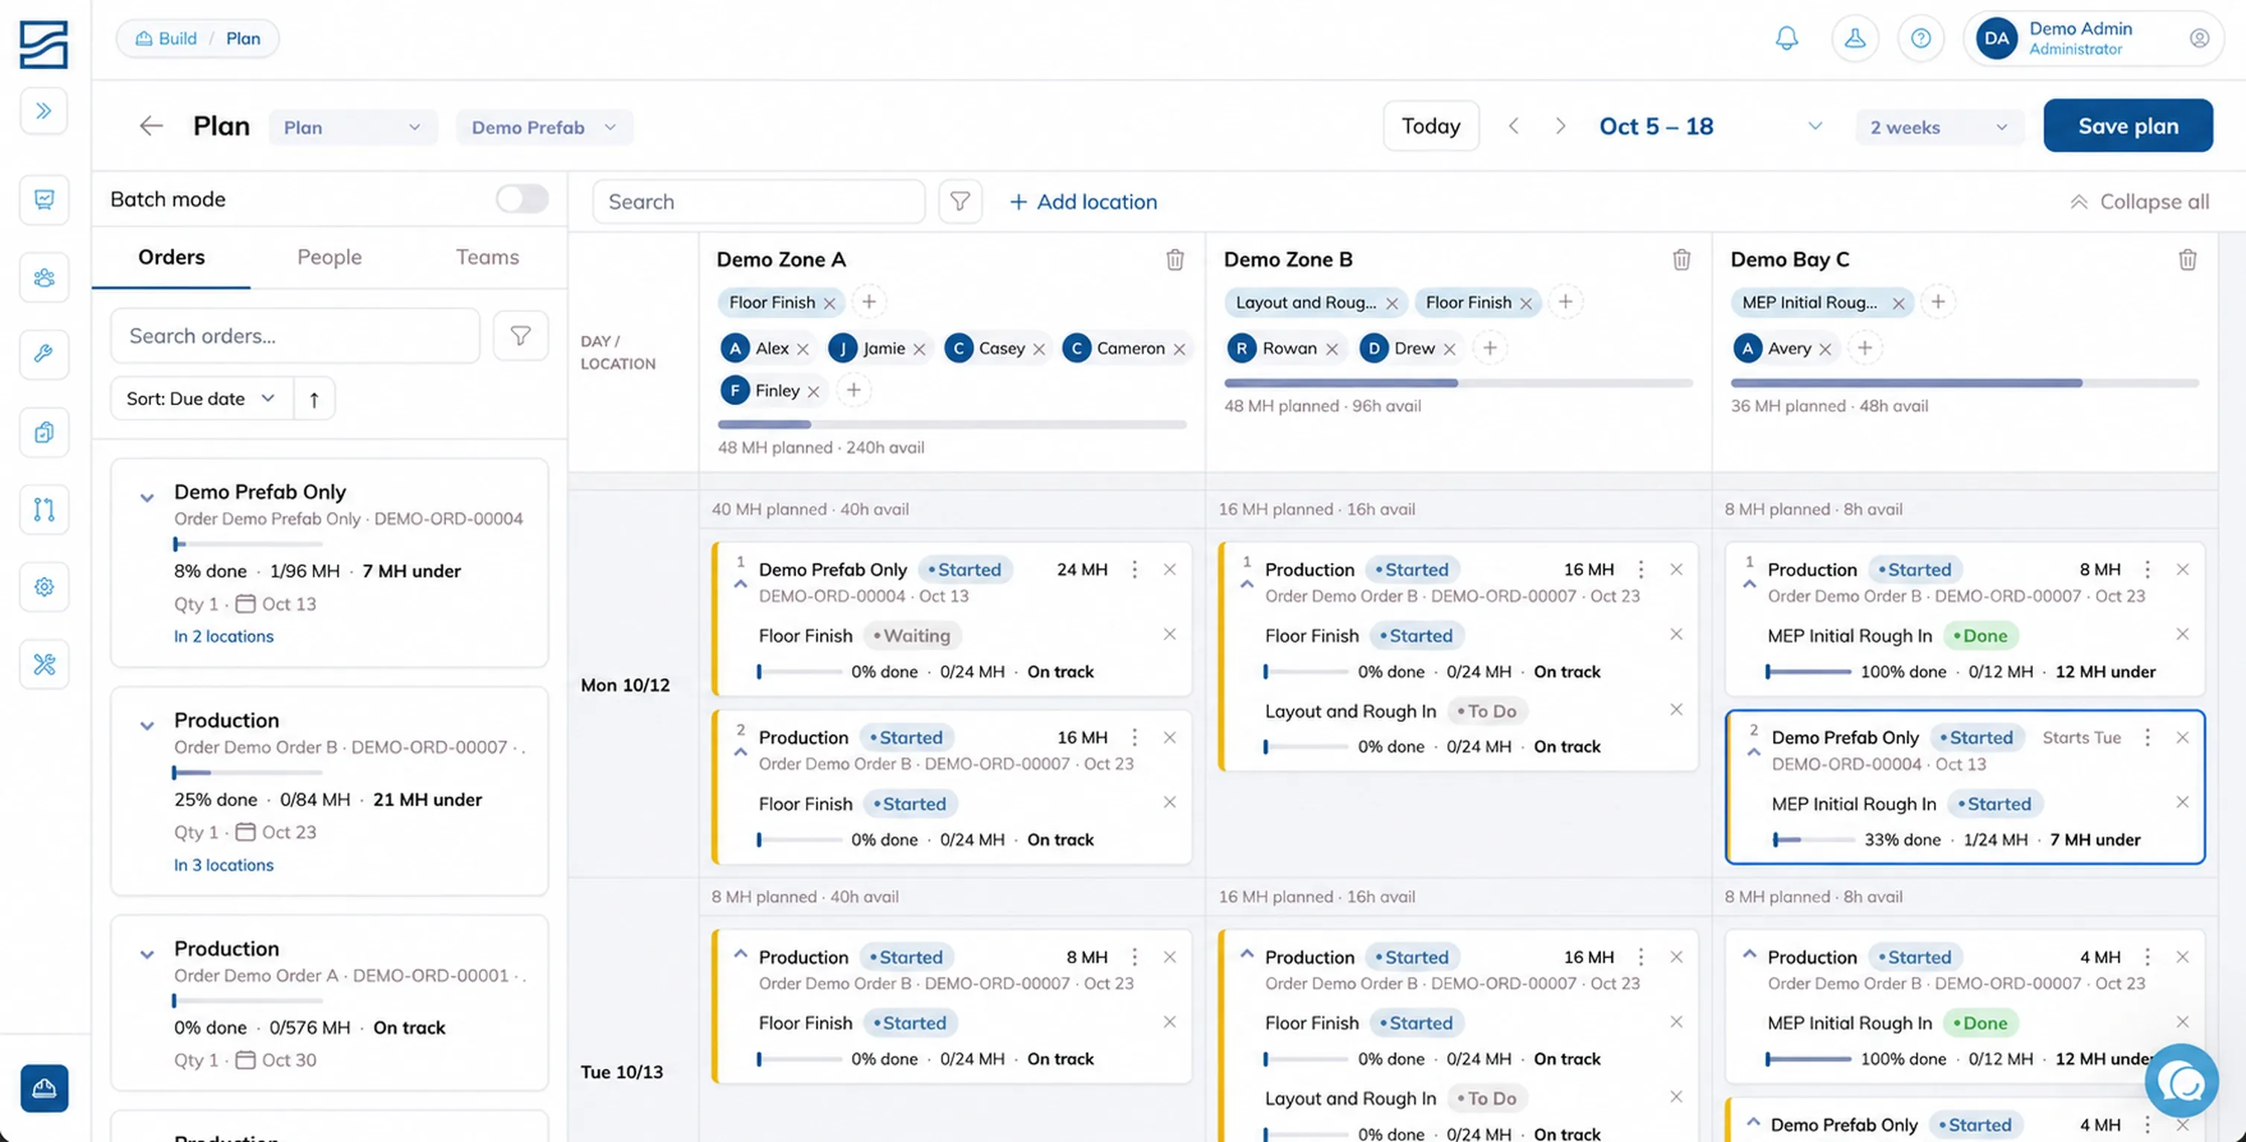Collapse Production Demo Order A card
This screenshot has width=2246, height=1142.
[147, 954]
